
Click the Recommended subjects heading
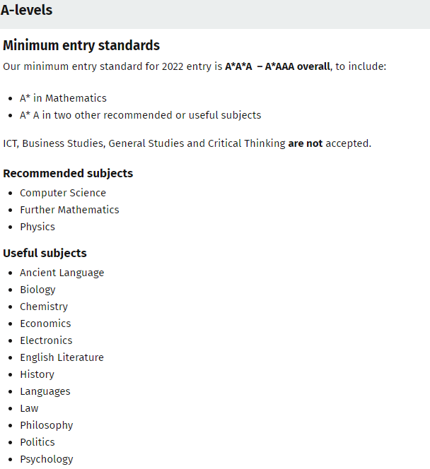pyautogui.click(x=68, y=174)
